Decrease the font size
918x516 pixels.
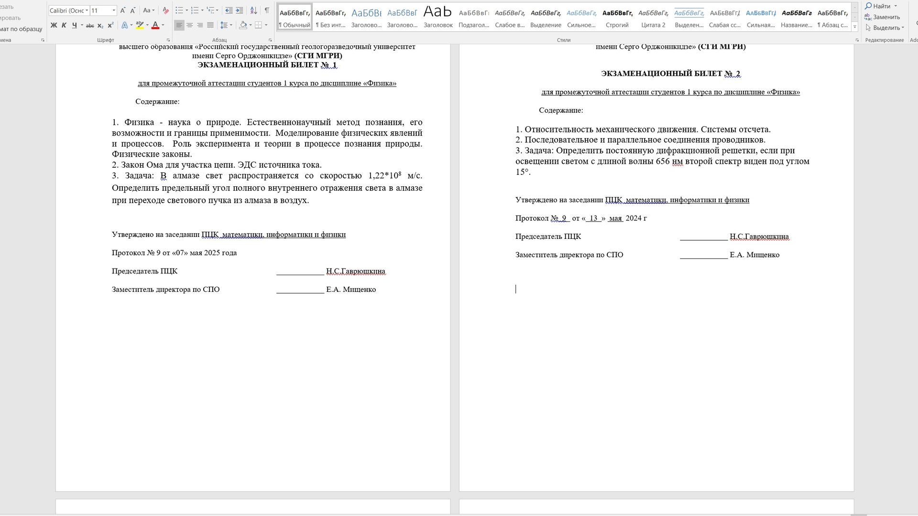pyautogui.click(x=133, y=11)
